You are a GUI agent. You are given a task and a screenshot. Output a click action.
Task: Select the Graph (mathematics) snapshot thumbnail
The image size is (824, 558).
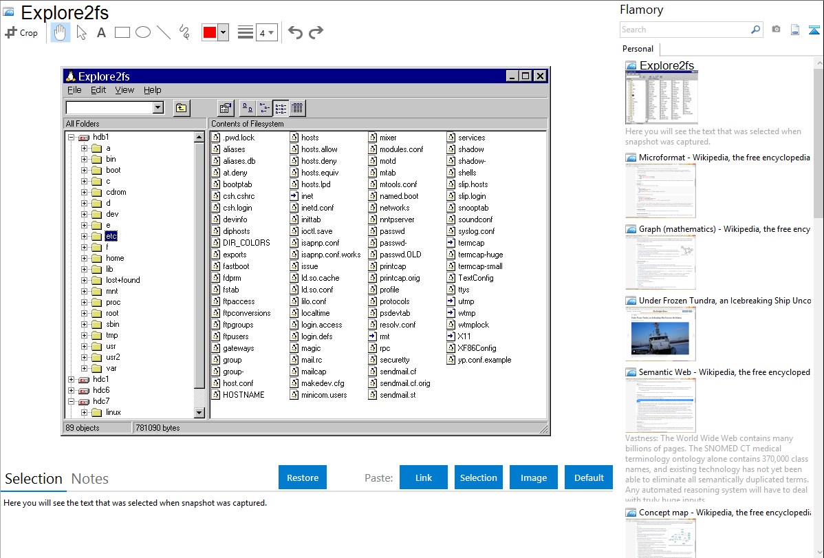tap(660, 262)
